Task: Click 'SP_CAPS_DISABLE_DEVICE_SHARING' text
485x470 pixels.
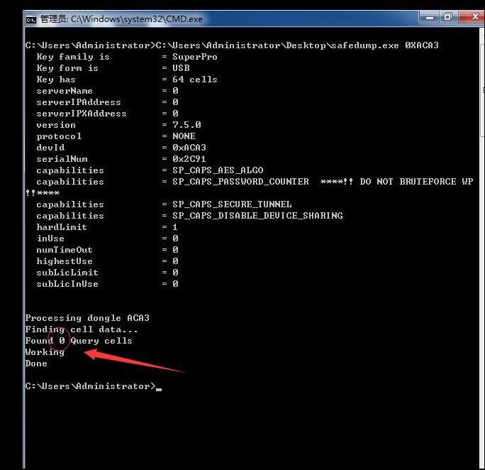Action: point(257,216)
